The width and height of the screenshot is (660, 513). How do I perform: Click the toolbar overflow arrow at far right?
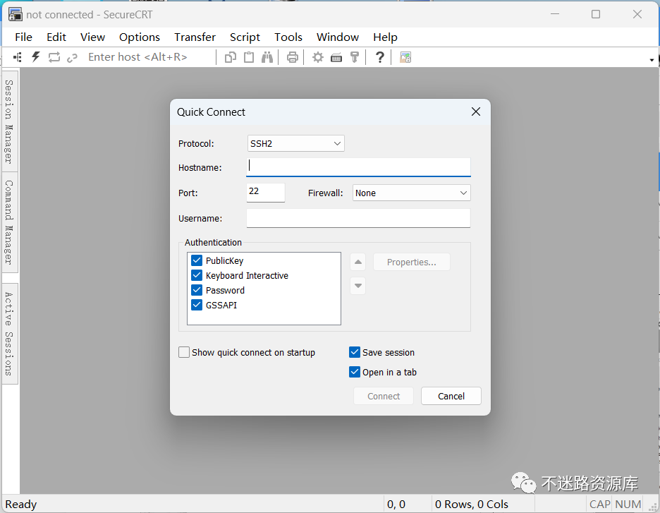point(652,60)
